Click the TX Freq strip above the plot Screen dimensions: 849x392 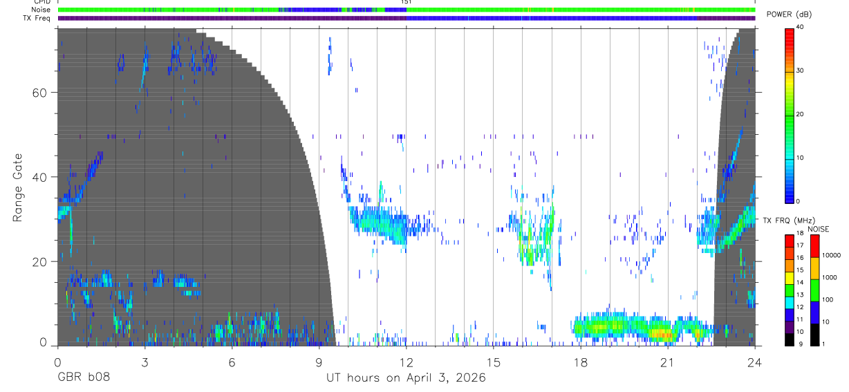coord(406,18)
